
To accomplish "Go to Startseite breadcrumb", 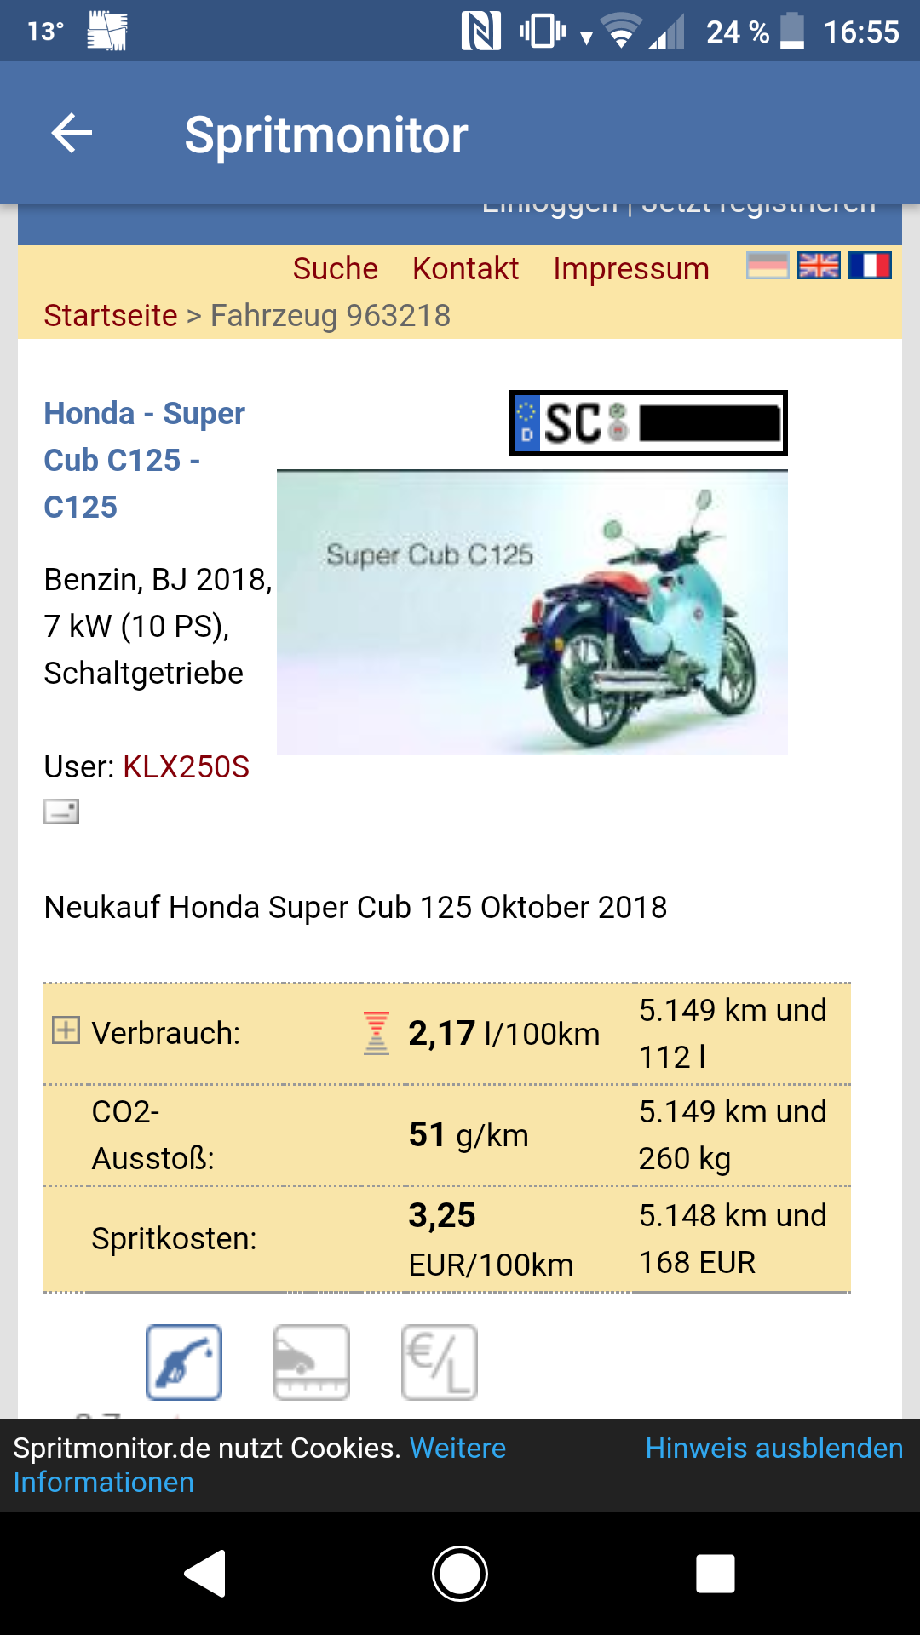I will [x=111, y=316].
